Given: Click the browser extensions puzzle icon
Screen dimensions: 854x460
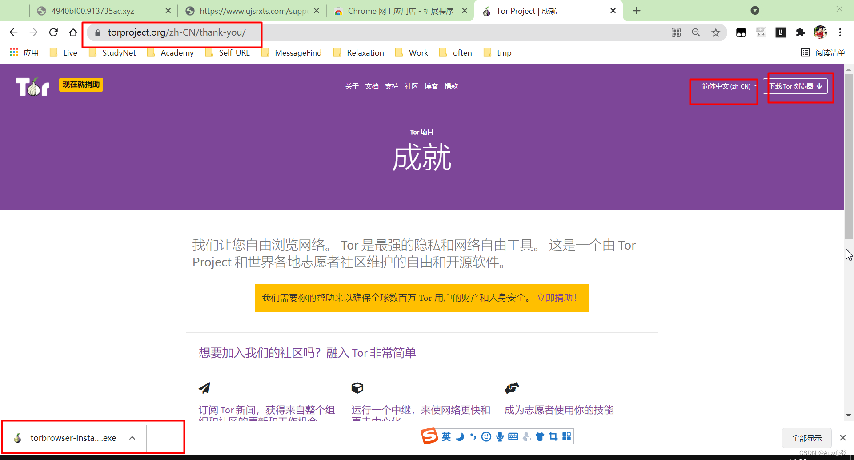Looking at the screenshot, I should tap(800, 32).
